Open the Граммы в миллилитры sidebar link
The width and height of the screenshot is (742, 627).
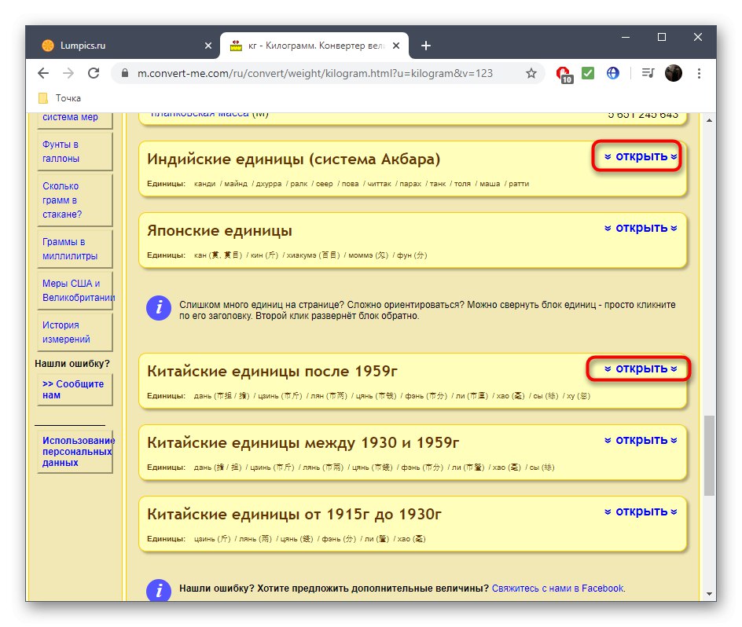coord(69,249)
